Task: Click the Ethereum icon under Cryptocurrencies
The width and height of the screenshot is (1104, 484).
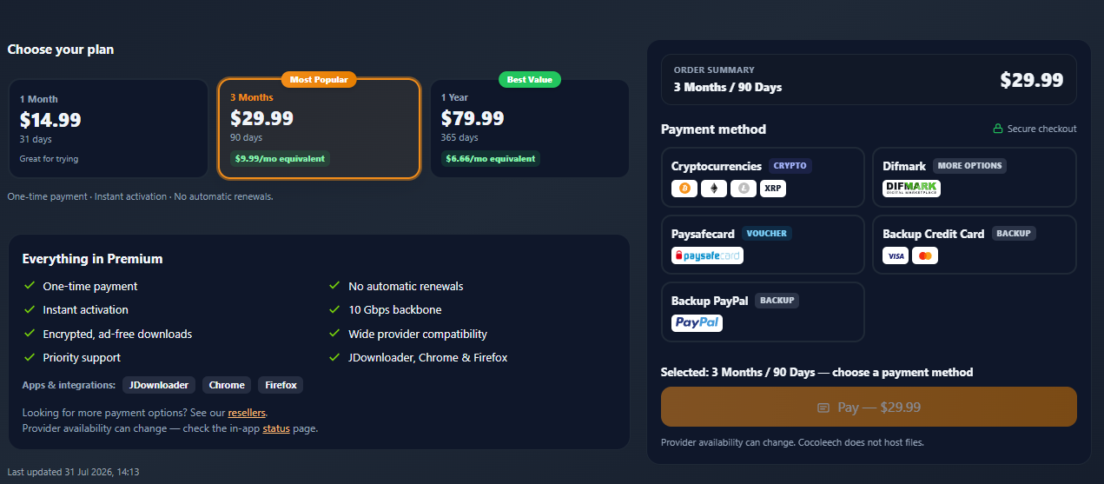Action: click(x=714, y=189)
